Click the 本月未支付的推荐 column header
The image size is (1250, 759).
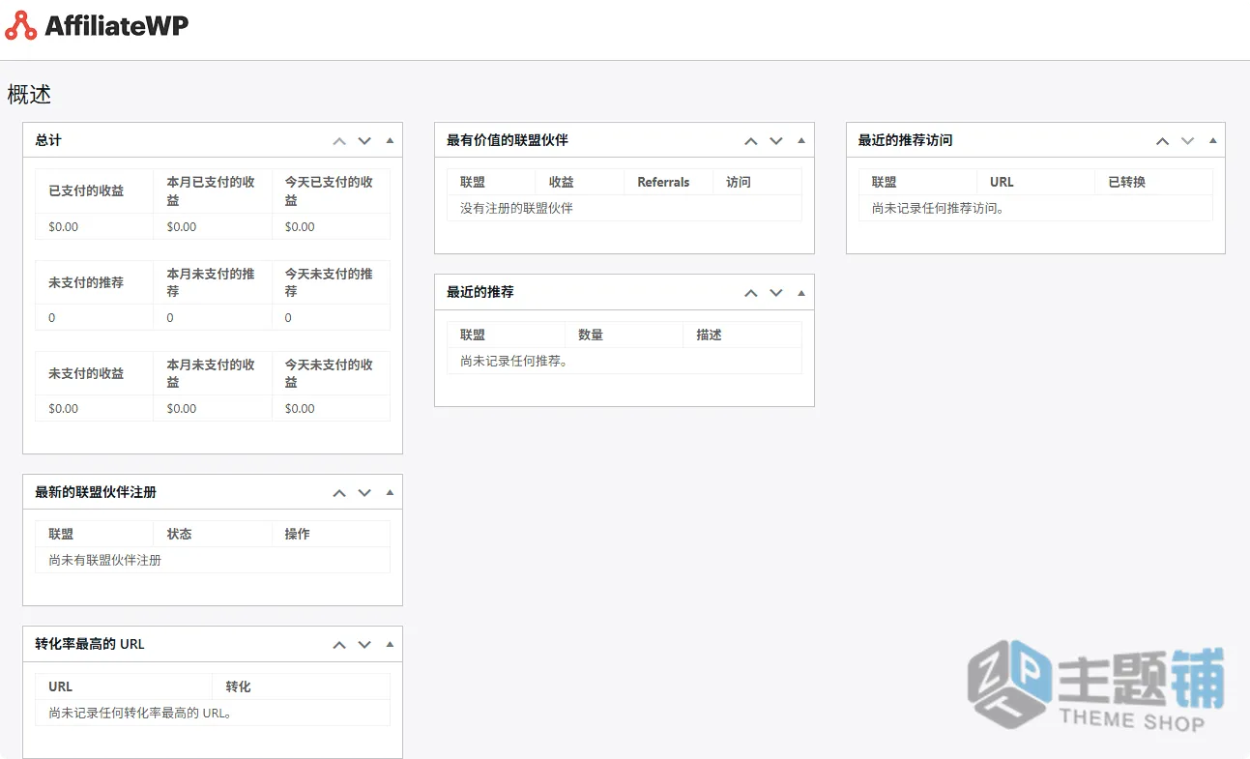(211, 282)
